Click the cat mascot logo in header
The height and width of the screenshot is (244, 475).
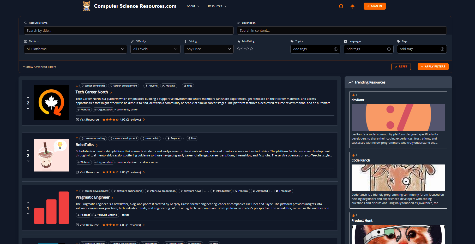(86, 6)
